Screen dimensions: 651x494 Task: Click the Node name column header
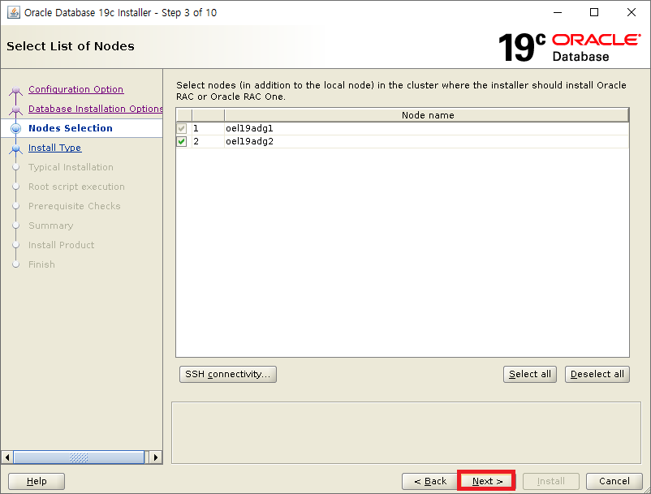427,115
